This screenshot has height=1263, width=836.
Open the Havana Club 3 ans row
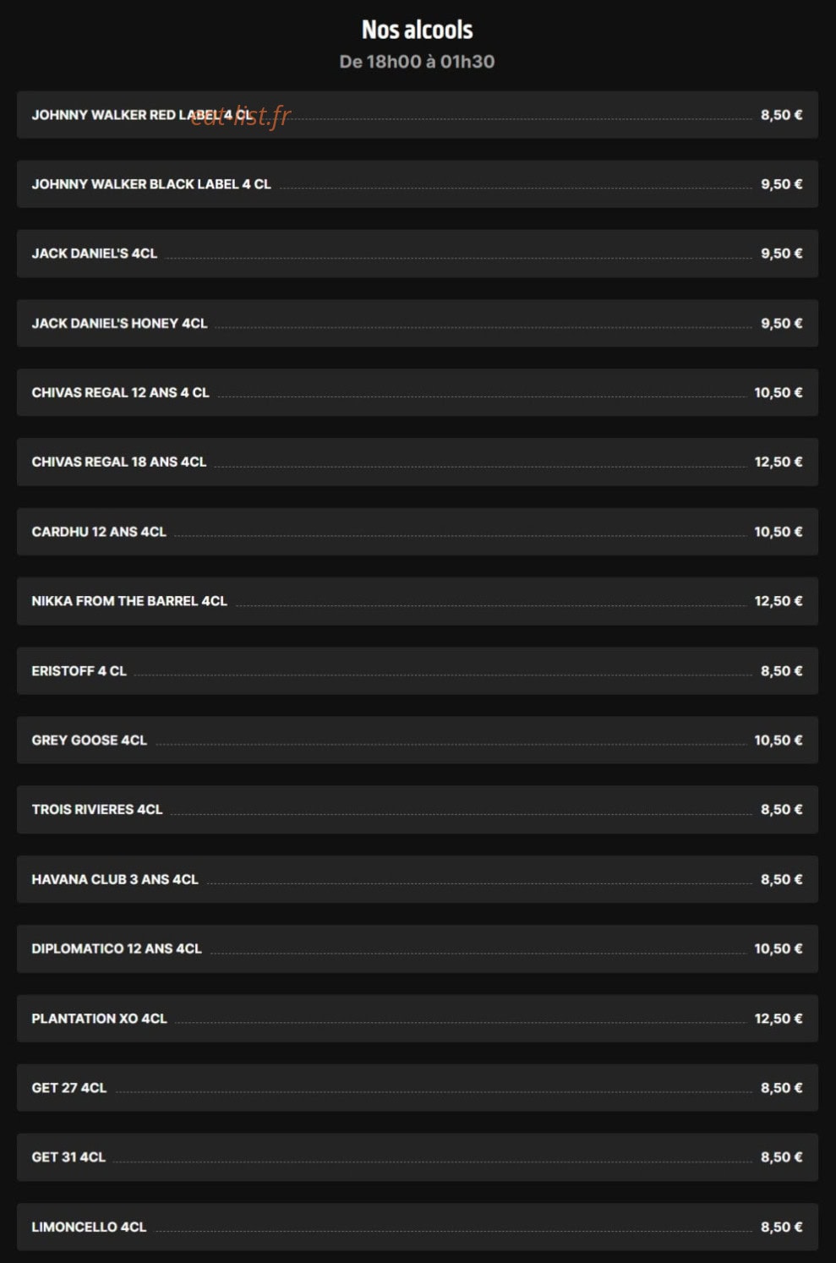pyautogui.click(x=417, y=879)
